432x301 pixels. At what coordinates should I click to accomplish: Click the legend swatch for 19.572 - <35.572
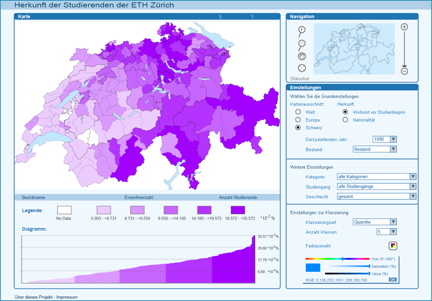pyautogui.click(x=238, y=210)
